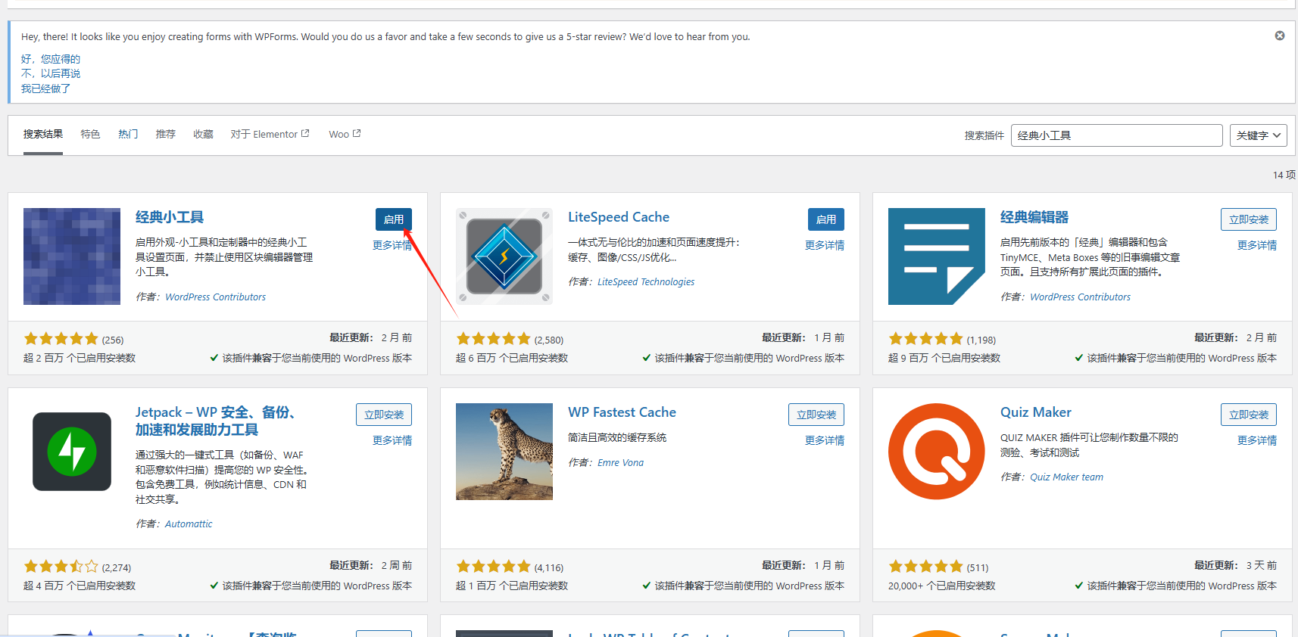The width and height of the screenshot is (1298, 637).
Task: Click the Jetpack plugin icon
Action: click(x=72, y=452)
